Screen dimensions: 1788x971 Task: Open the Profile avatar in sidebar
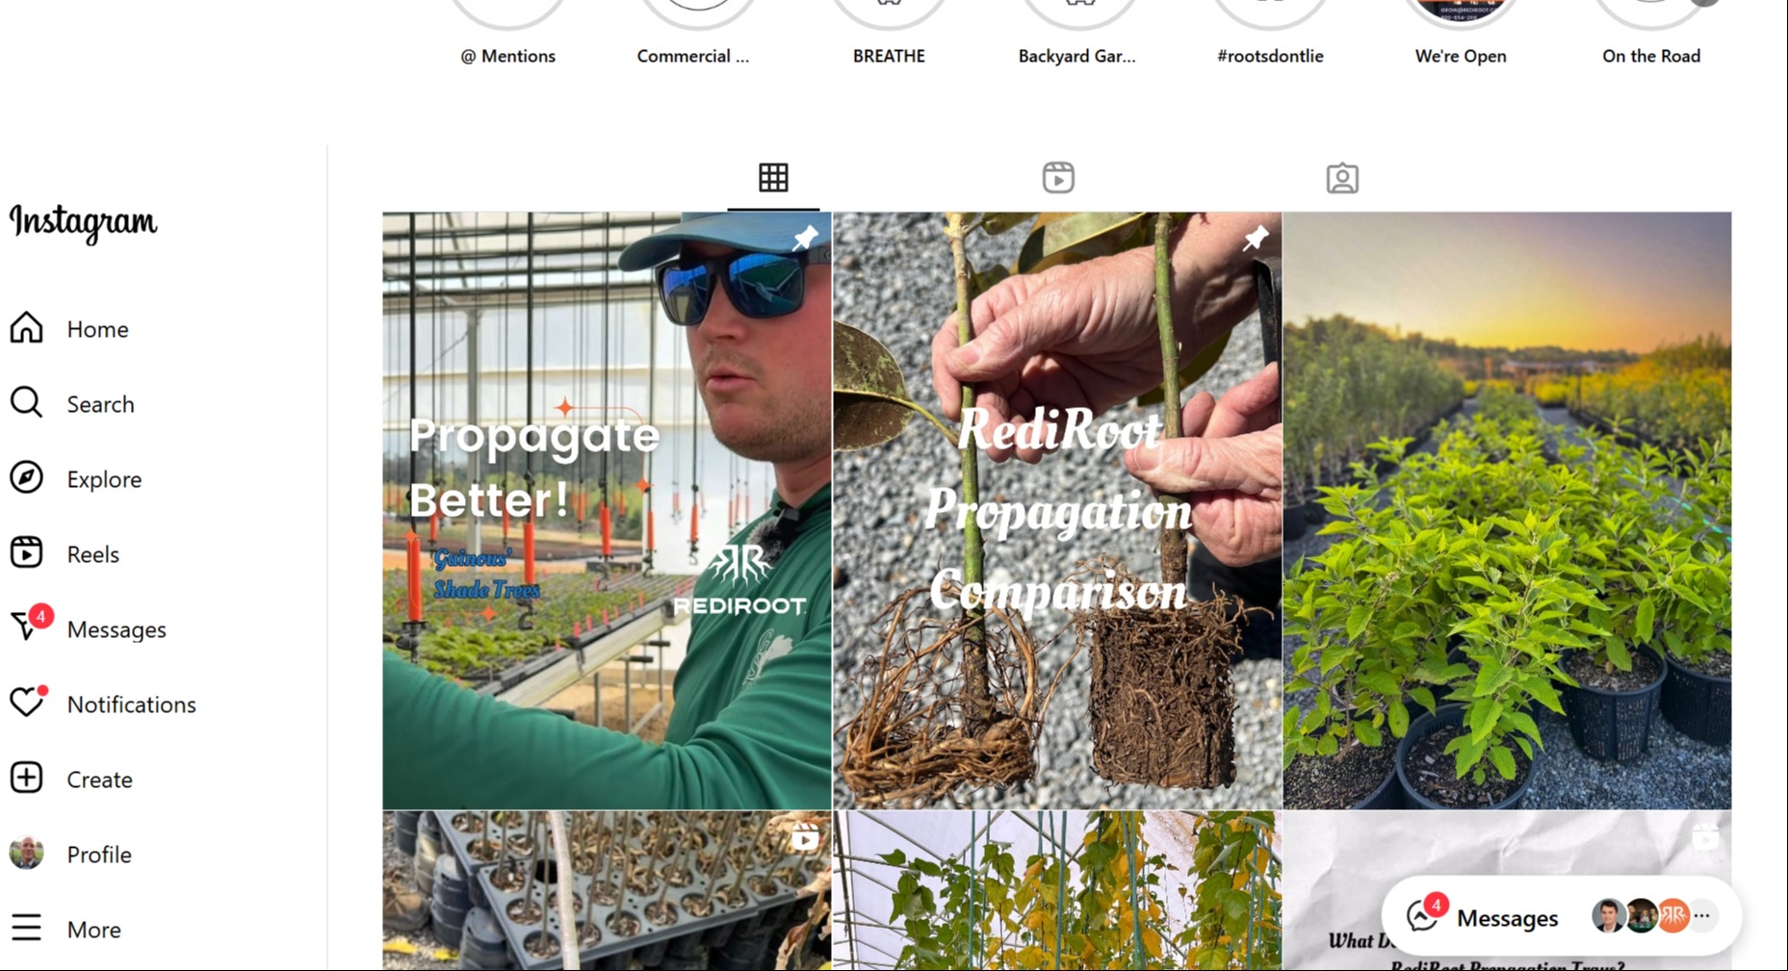27,854
